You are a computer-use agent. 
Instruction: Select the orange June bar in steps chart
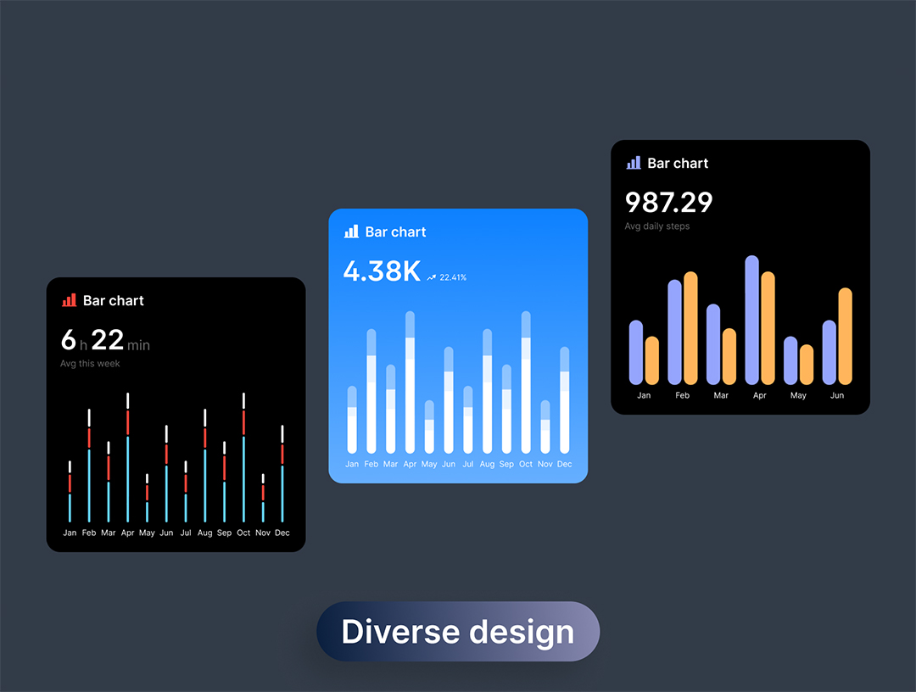pos(845,337)
